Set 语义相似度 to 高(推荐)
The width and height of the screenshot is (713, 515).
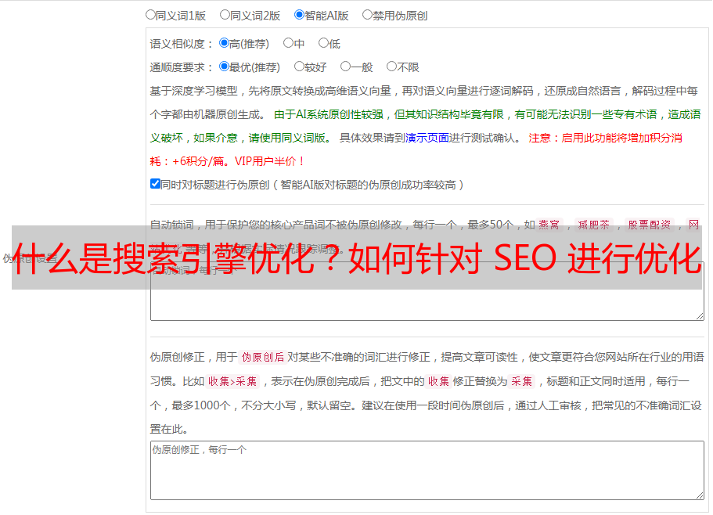(x=224, y=43)
